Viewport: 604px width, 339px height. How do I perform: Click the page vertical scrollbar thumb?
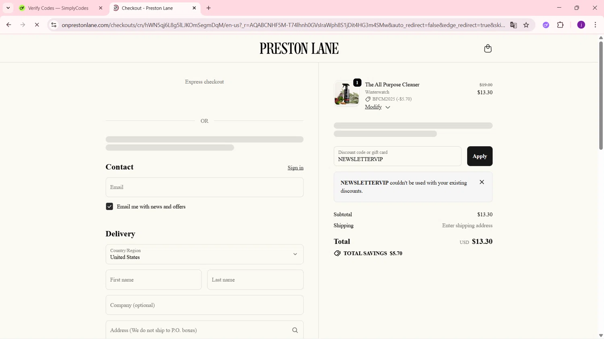pos(601,95)
